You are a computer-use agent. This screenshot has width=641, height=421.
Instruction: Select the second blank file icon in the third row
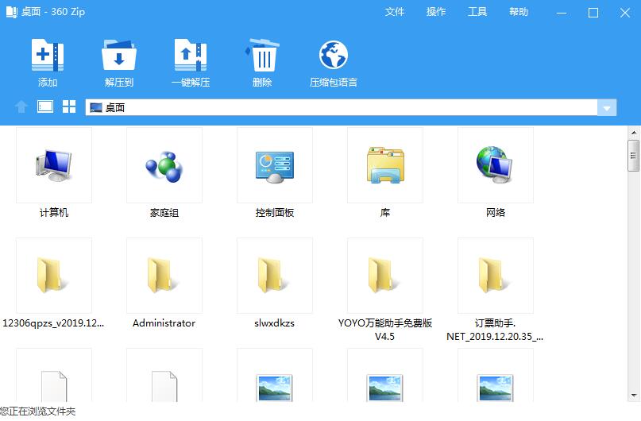[164, 386]
